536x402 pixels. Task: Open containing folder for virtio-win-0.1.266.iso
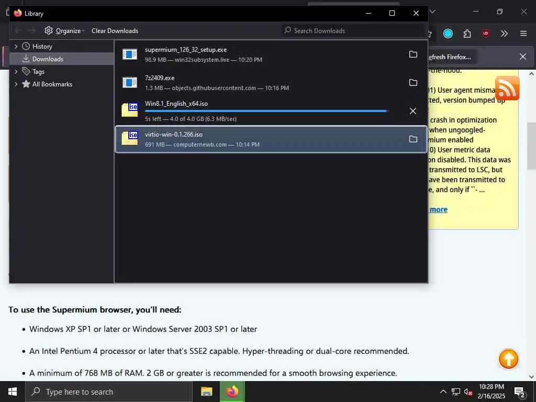tap(413, 139)
